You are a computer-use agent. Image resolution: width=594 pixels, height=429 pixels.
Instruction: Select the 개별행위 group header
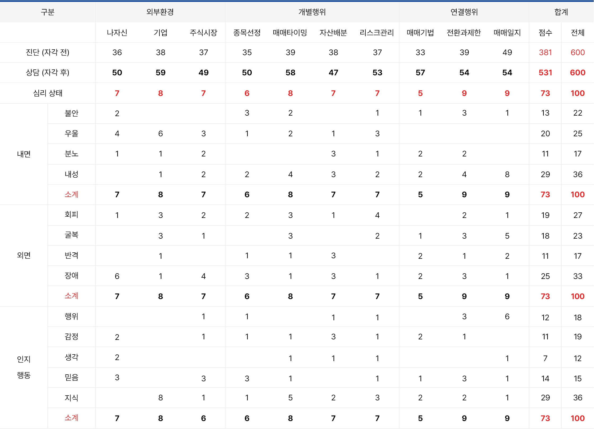click(312, 12)
